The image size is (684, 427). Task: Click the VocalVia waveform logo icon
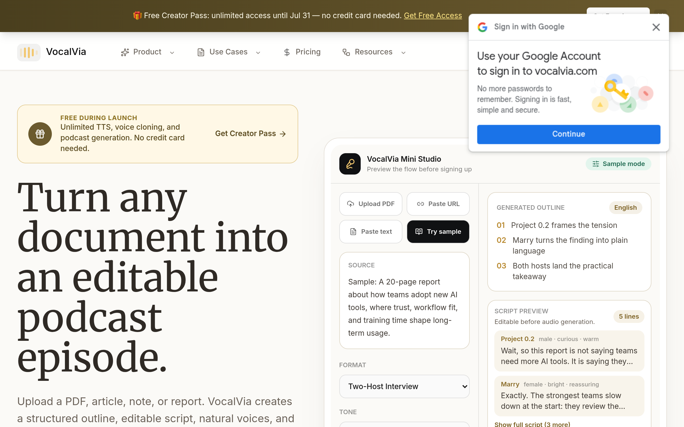(x=29, y=52)
